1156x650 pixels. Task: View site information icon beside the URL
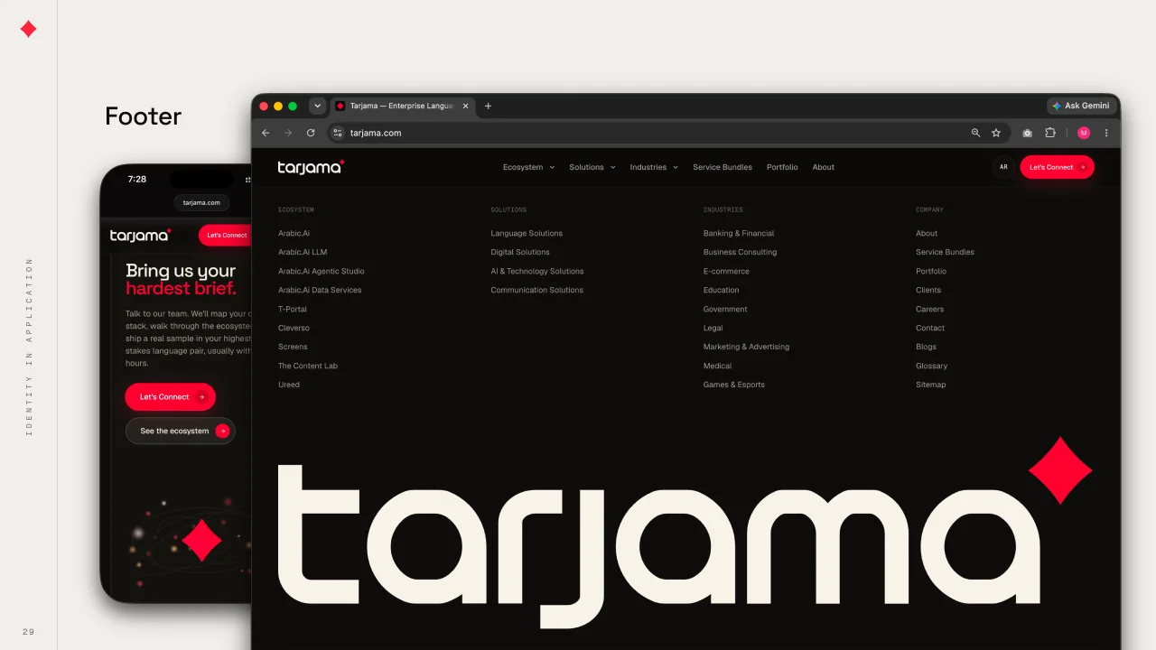coord(338,133)
